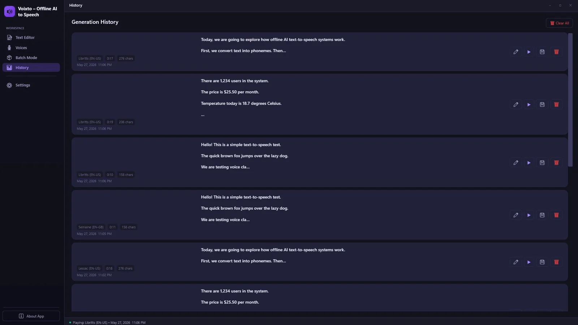Delete the Lessac (EN-US) history entry

click(x=556, y=262)
